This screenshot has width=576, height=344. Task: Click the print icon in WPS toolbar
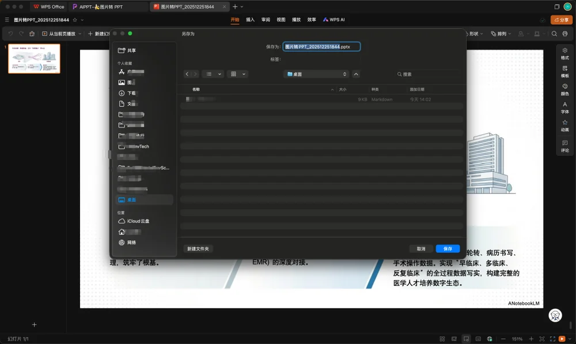[565, 33]
